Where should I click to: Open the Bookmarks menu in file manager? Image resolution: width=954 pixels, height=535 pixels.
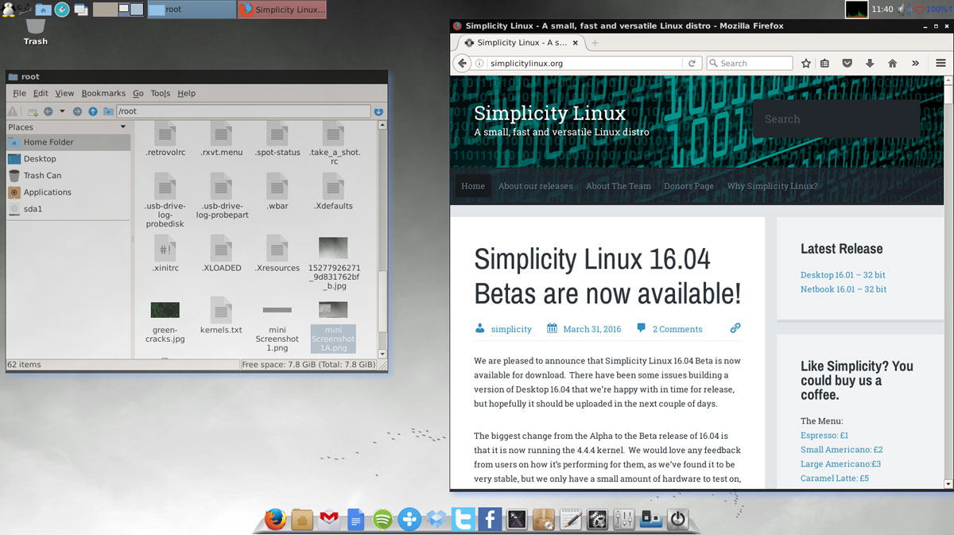tap(103, 93)
